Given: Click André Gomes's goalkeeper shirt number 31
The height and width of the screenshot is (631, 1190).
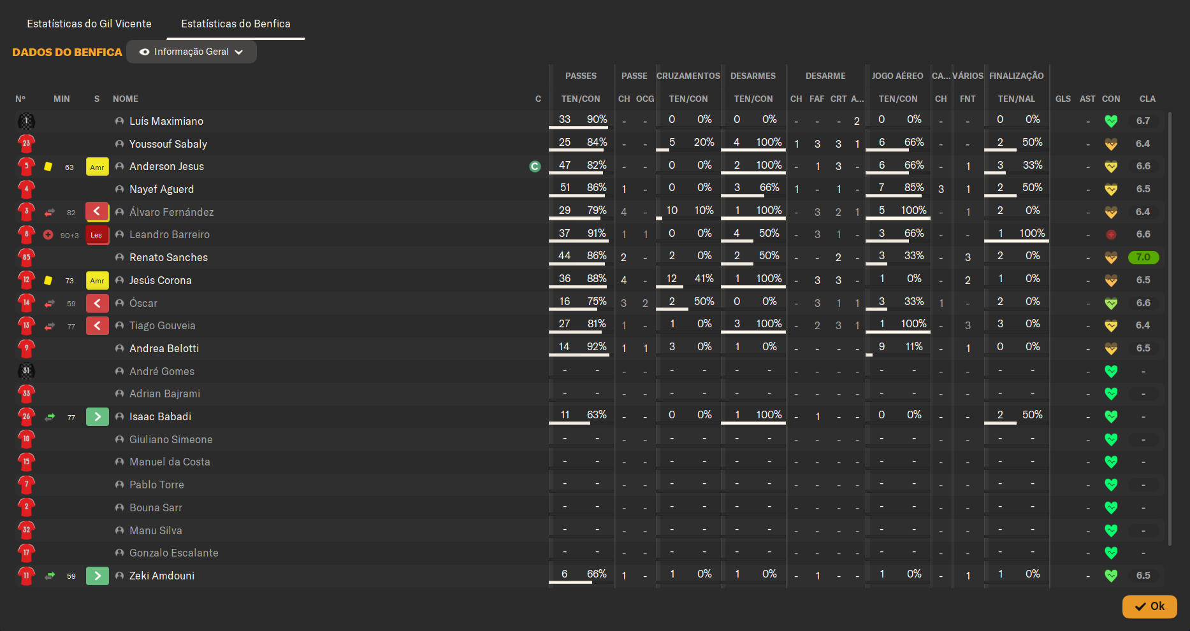Looking at the screenshot, I should coord(26,371).
